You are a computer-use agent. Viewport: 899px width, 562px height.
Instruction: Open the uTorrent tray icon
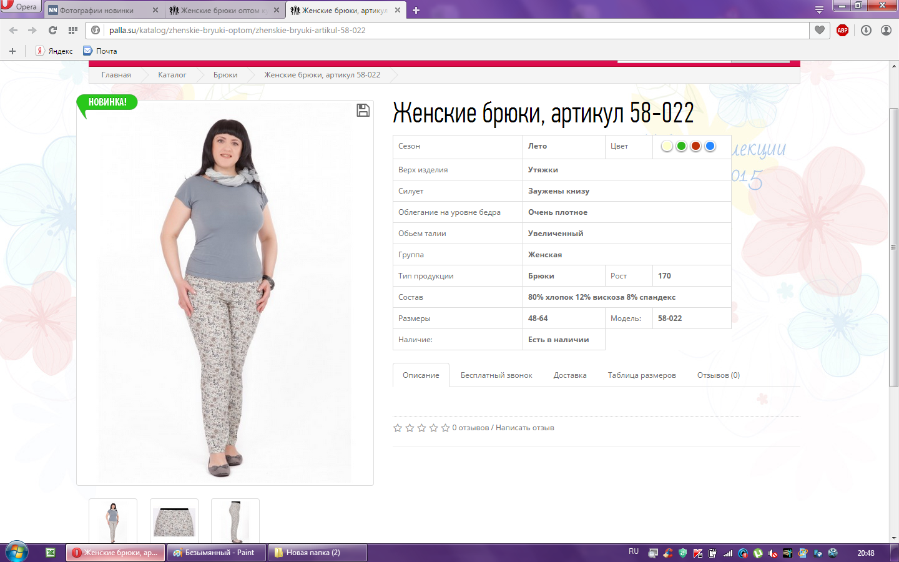pyautogui.click(x=758, y=553)
